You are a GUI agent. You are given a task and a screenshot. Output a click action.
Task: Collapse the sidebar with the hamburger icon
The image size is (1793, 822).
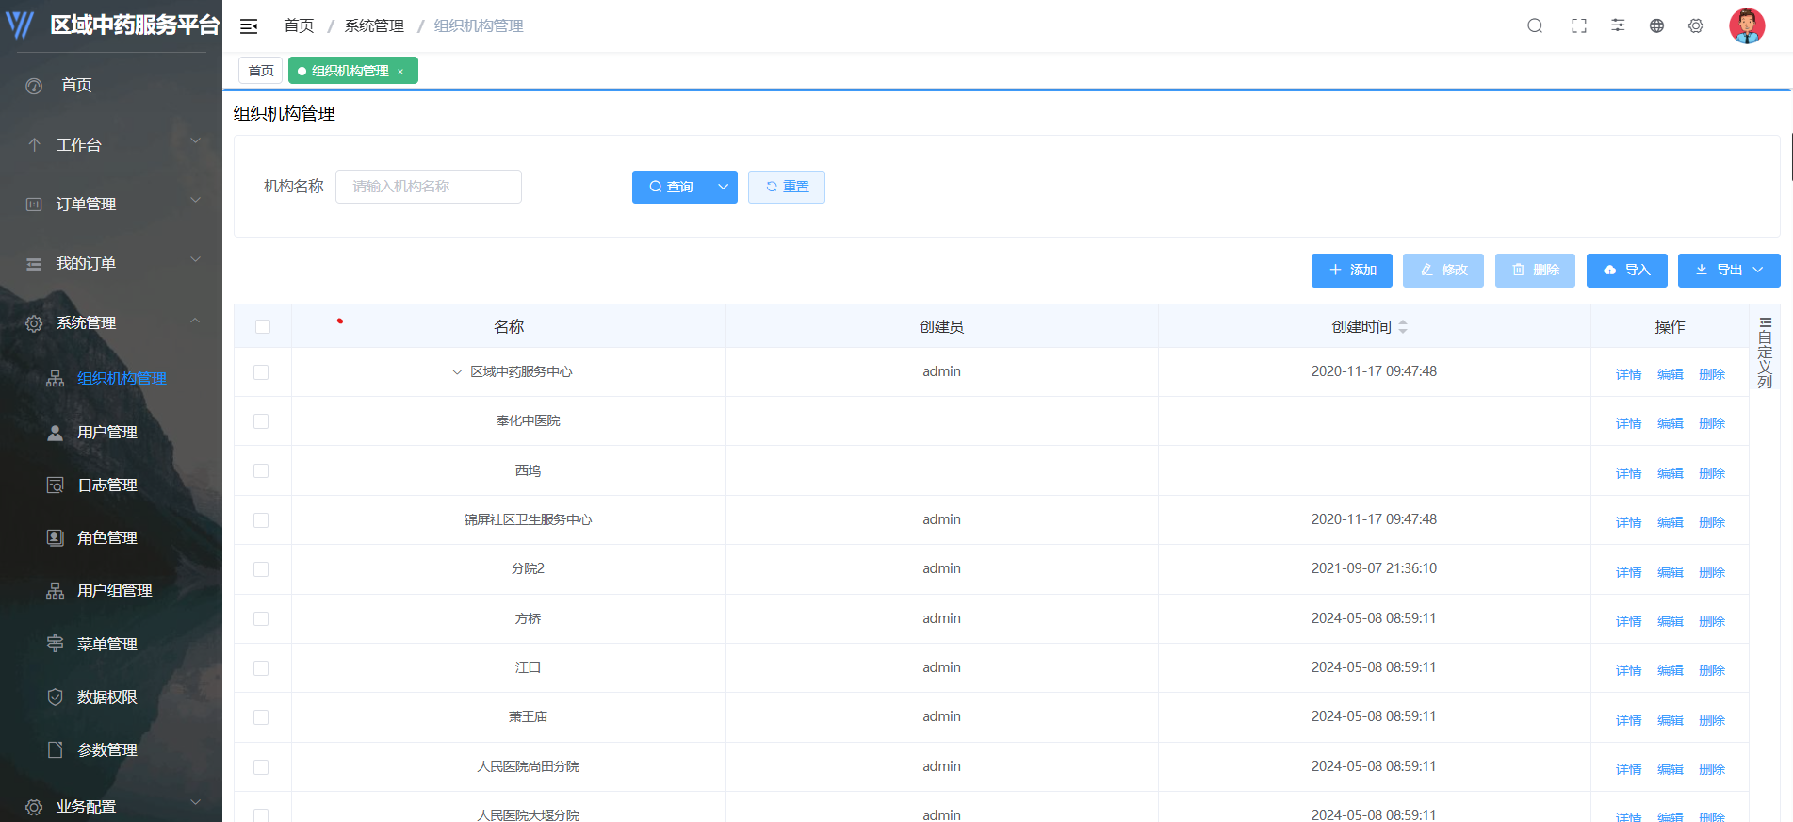click(249, 26)
